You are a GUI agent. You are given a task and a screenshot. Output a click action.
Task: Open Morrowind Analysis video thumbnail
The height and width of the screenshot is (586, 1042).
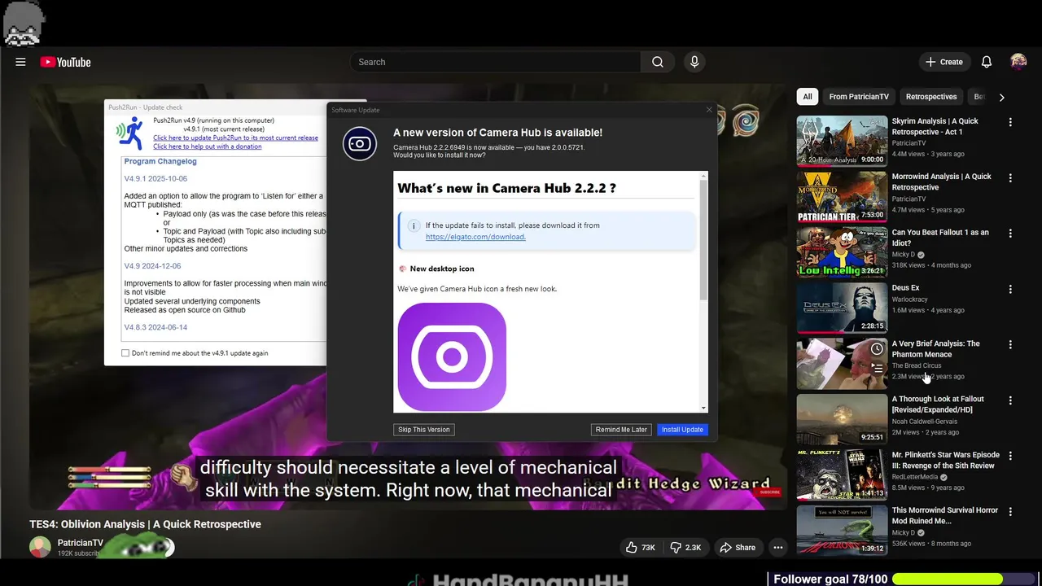(842, 197)
